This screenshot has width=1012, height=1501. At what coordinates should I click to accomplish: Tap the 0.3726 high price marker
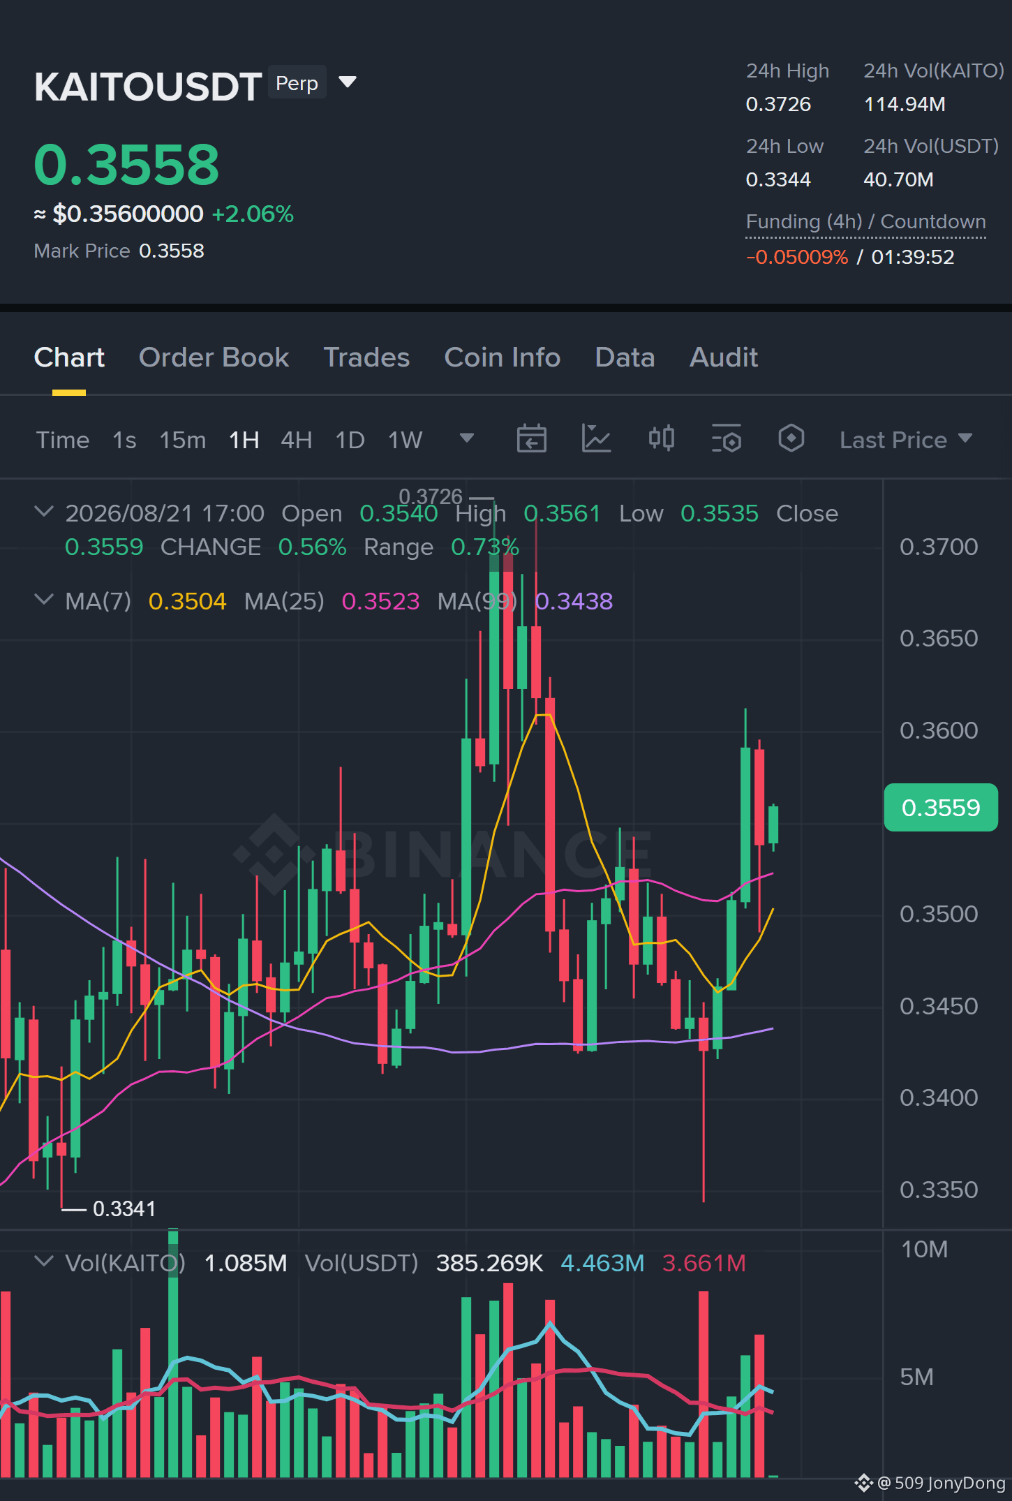pos(431,496)
